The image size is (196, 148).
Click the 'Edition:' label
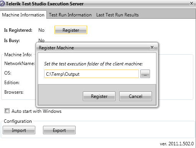12,83
